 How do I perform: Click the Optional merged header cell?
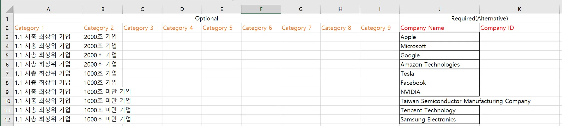206,19
